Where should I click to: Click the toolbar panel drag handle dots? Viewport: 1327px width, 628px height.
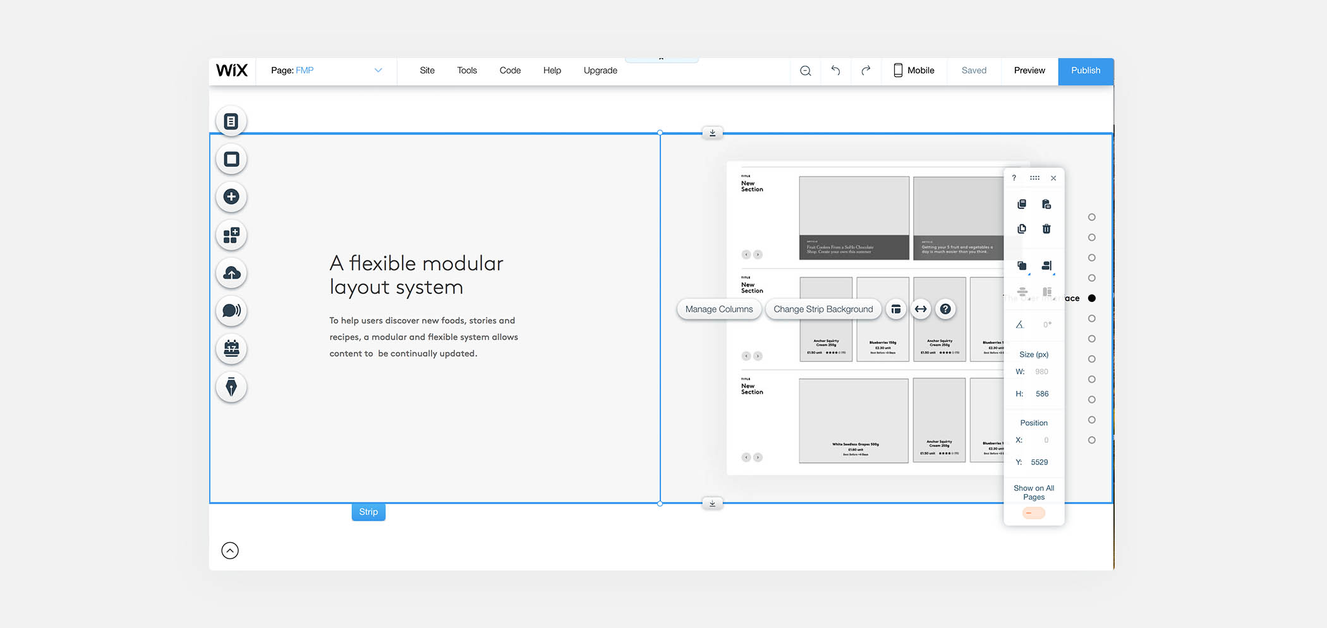pyautogui.click(x=1034, y=178)
